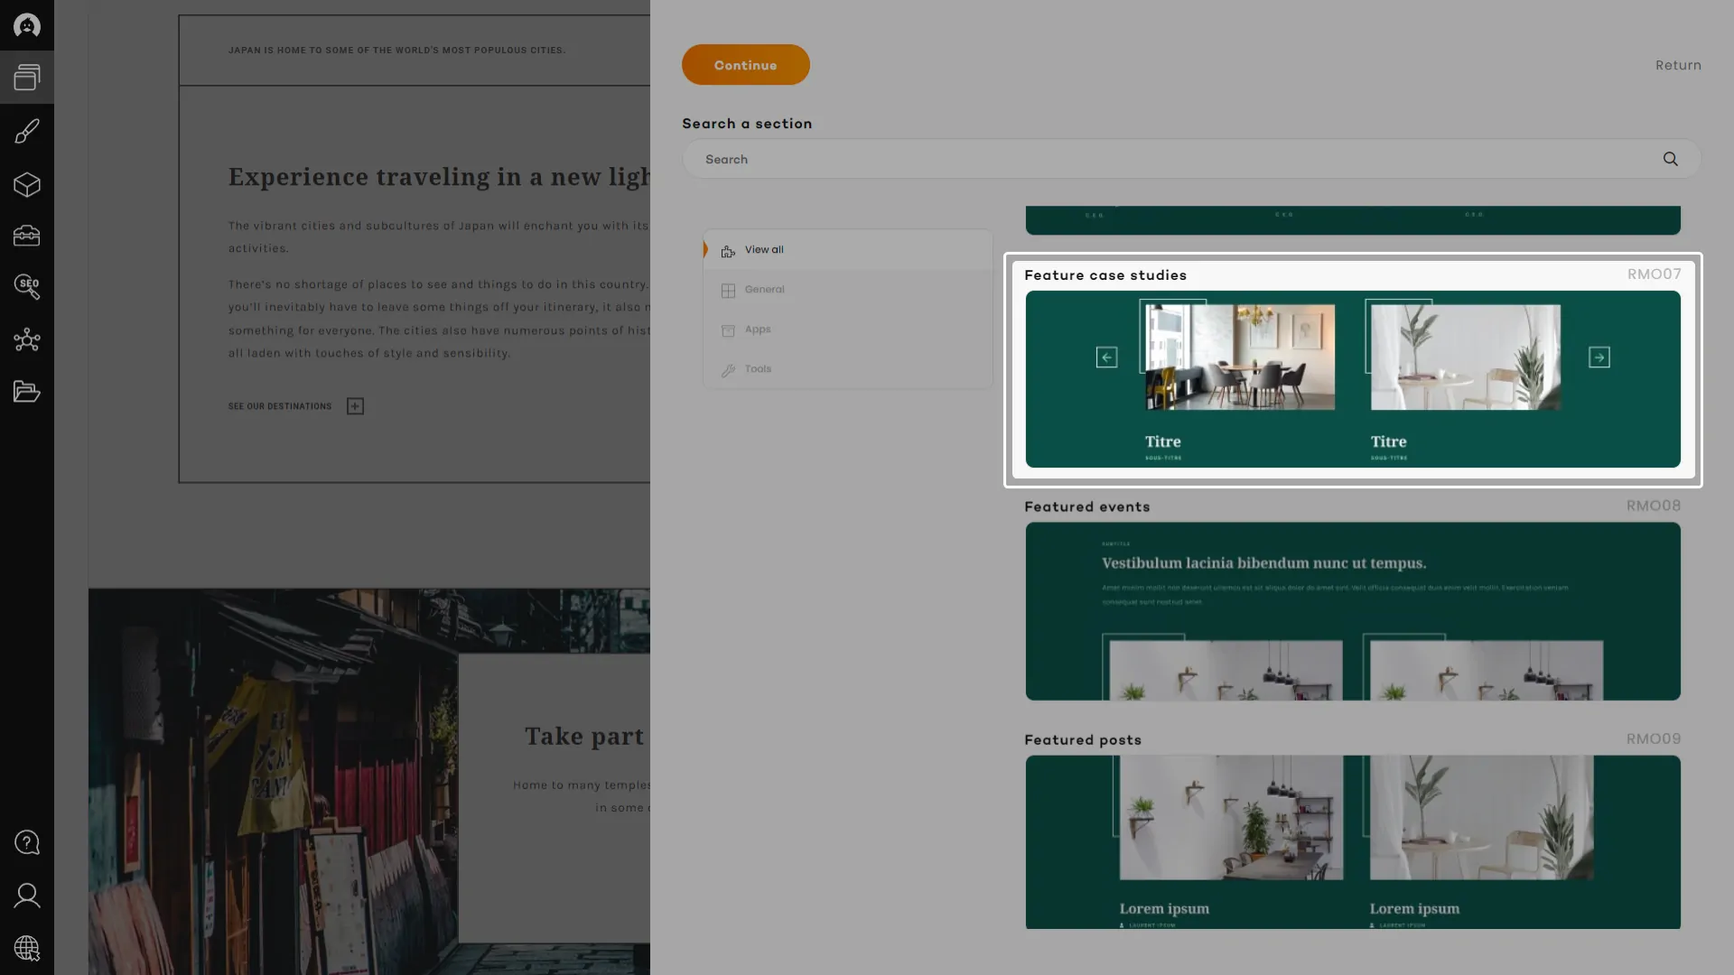Viewport: 1734px width, 975px height.
Task: Select the View all category
Action: tap(764, 250)
